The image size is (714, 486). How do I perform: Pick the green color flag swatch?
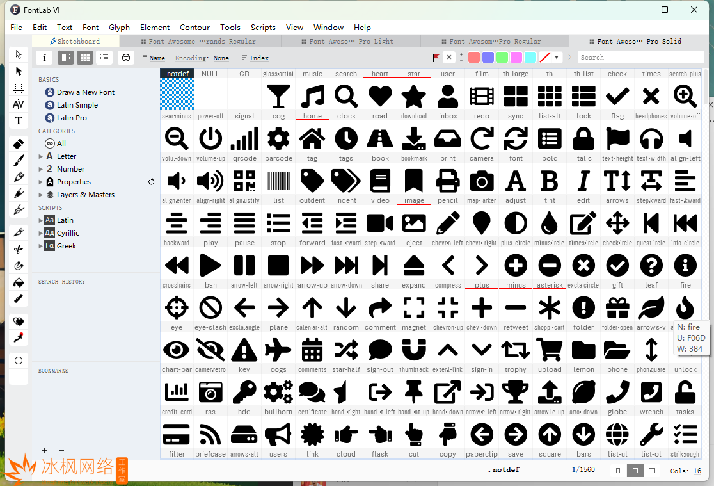[502, 58]
